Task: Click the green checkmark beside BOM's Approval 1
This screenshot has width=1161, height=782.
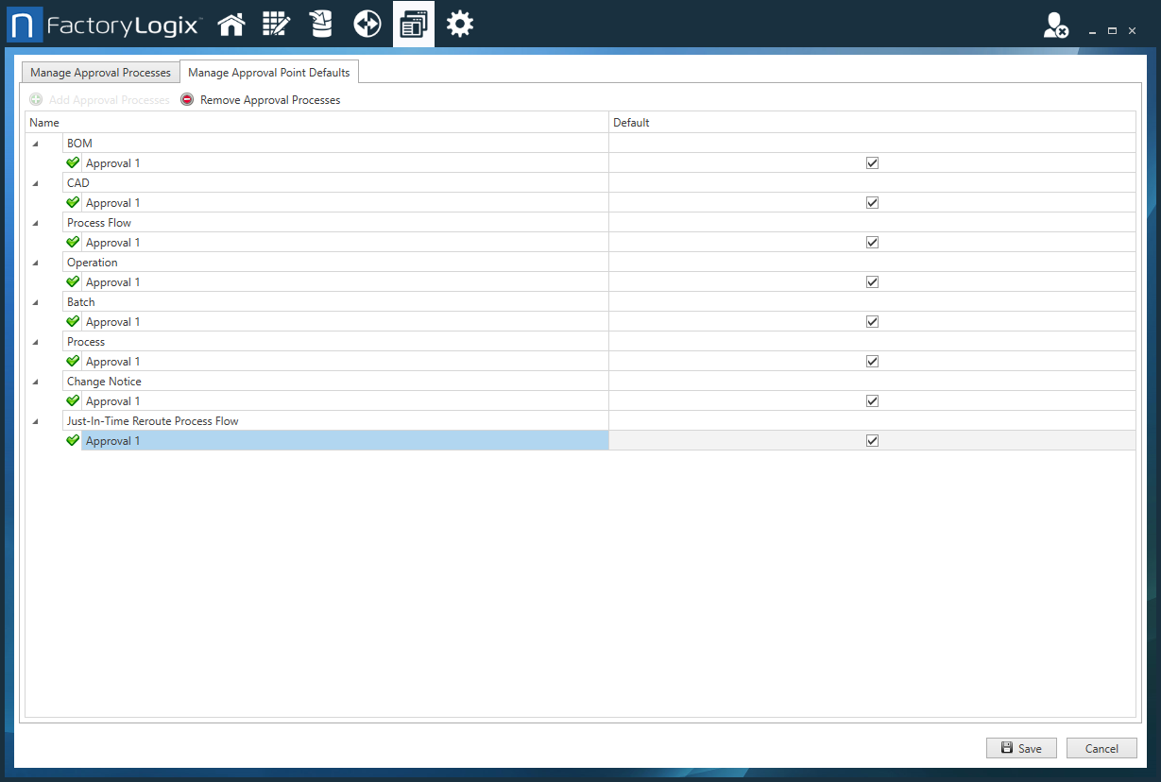Action: click(73, 162)
